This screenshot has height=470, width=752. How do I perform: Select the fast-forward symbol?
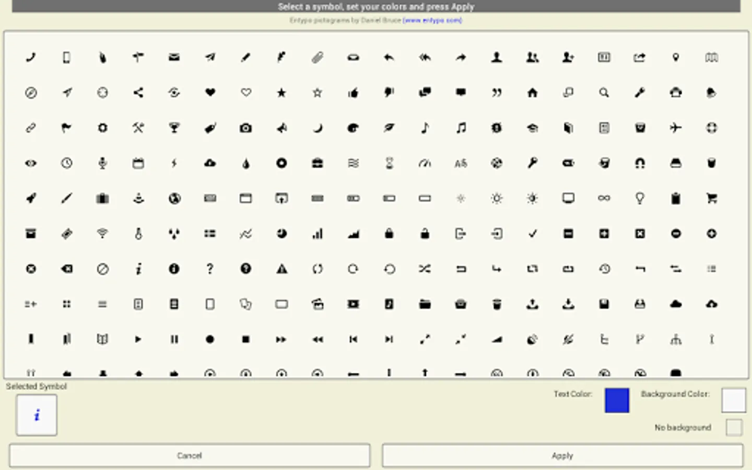pos(281,339)
